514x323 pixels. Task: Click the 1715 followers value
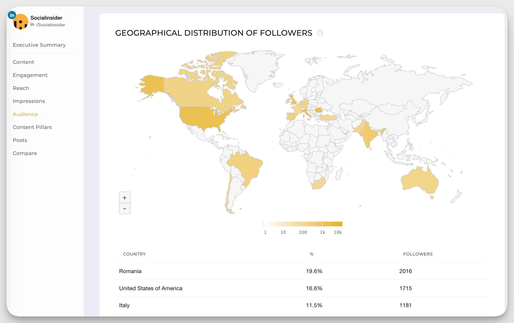[x=406, y=288]
